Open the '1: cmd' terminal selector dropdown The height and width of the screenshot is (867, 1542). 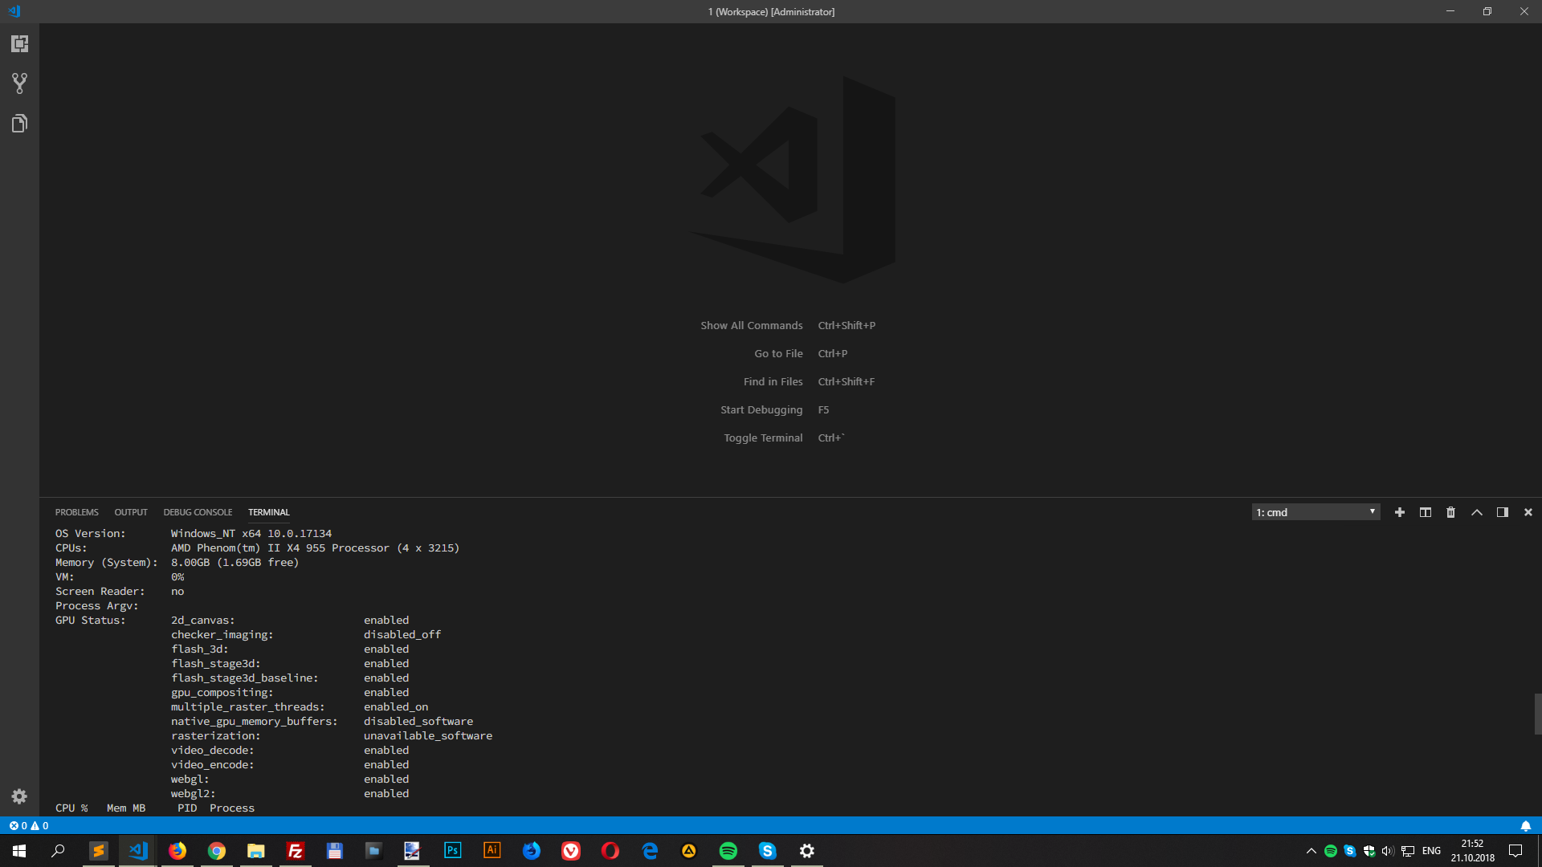point(1316,511)
